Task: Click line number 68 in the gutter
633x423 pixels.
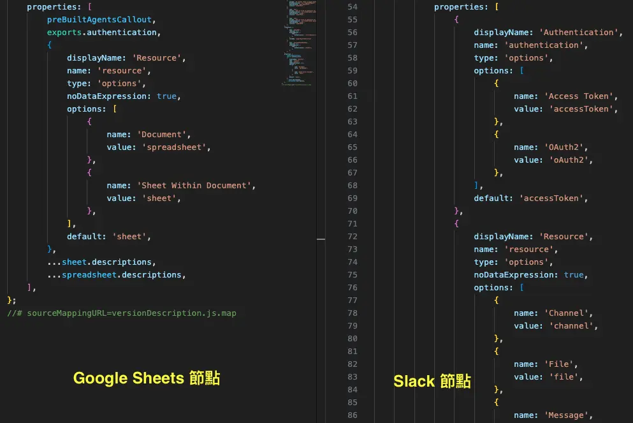Action: point(353,186)
